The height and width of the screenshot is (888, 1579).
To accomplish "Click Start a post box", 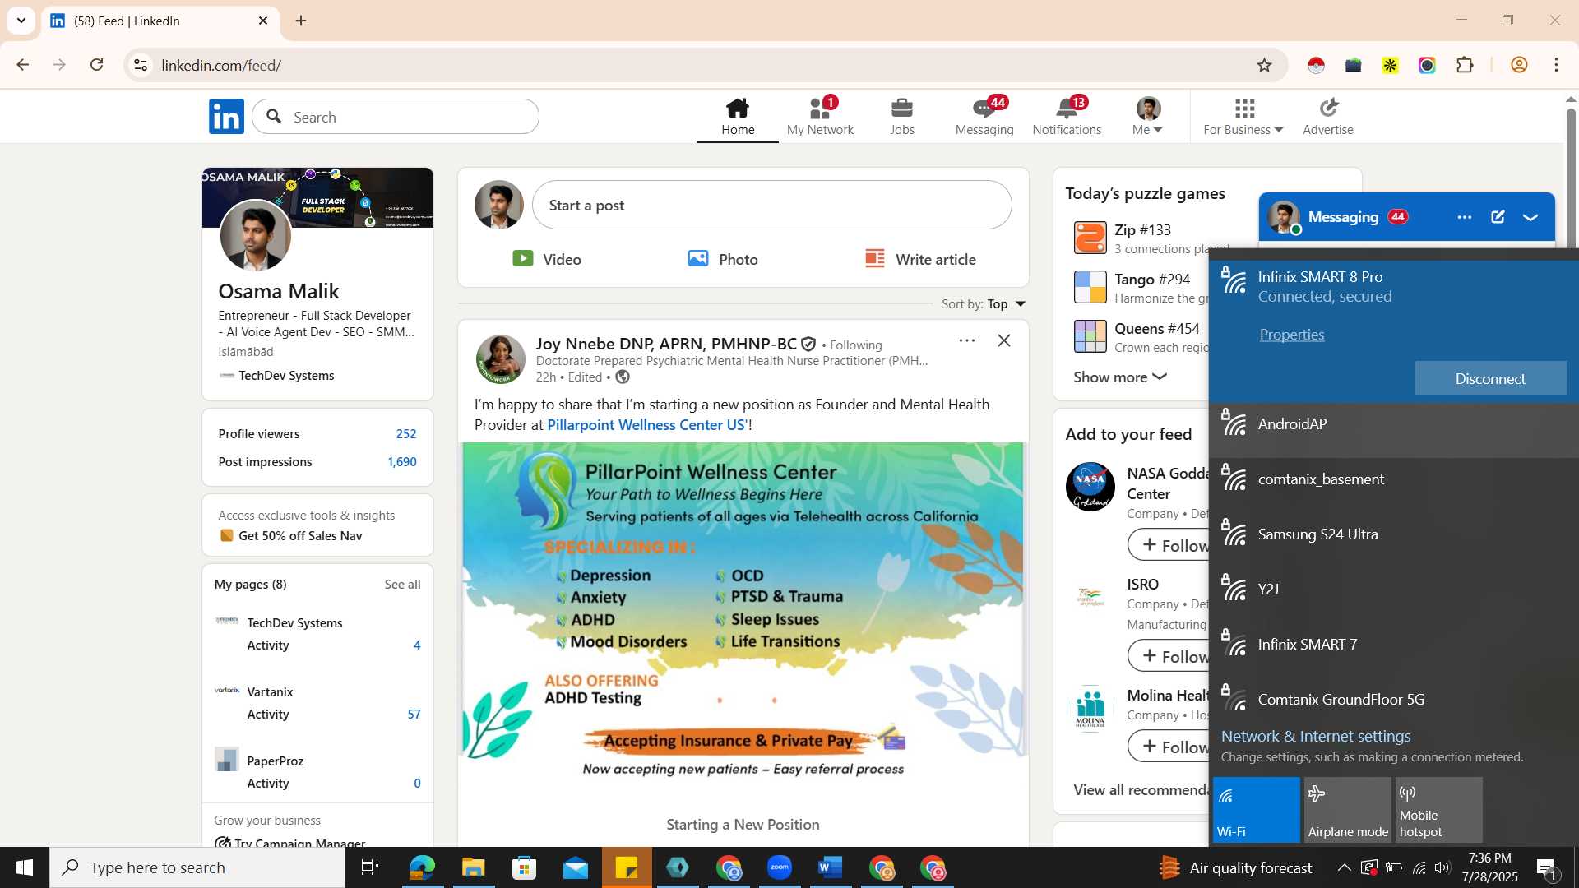I will 771,205.
